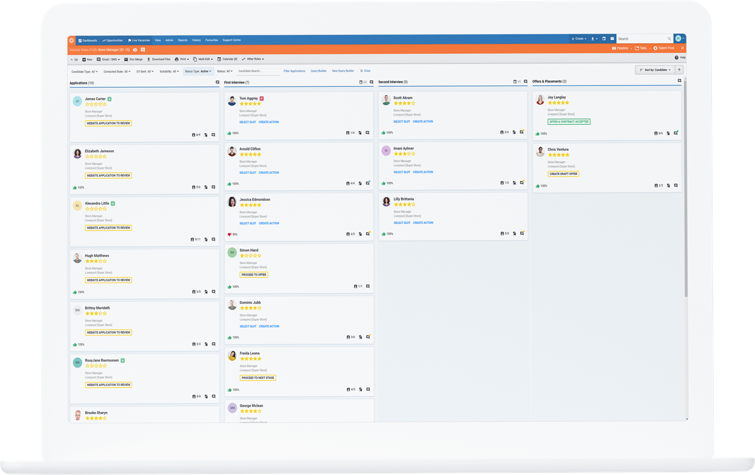Open the Calendar (8) toolbar item
The image size is (755, 475).
coord(227,59)
